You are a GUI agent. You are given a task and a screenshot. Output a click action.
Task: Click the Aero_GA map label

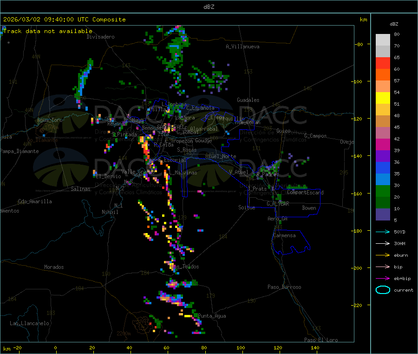277,219
